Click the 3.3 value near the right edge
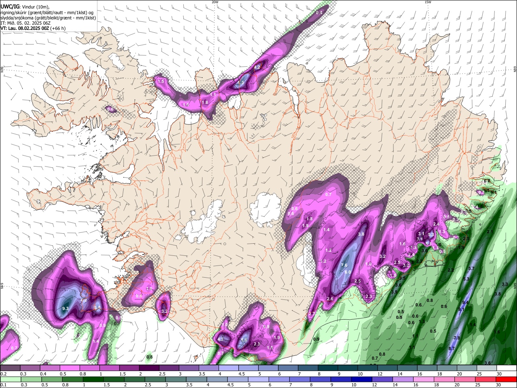517x388 pixels. 504,285
